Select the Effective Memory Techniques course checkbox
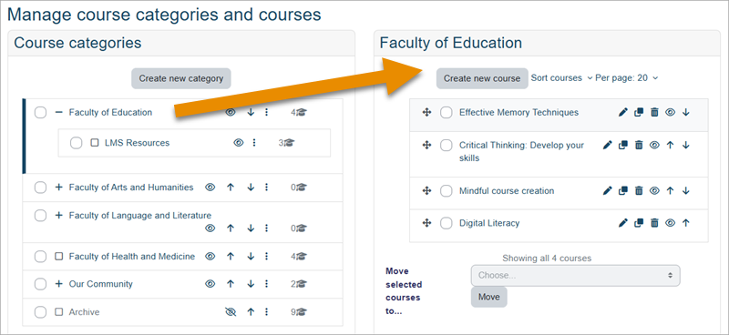 (446, 113)
